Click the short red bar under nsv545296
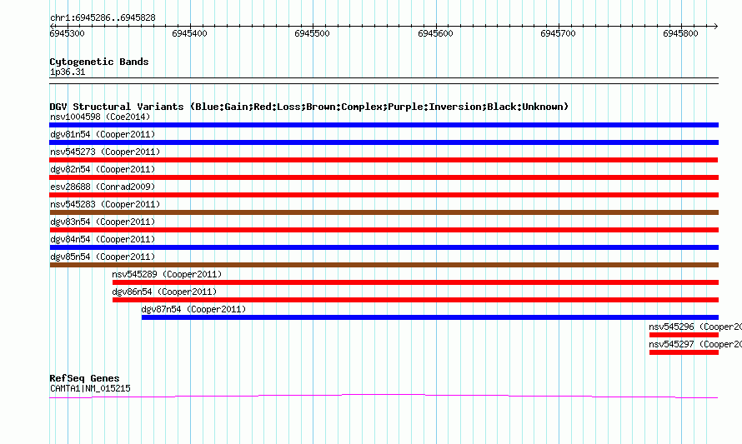 tap(684, 335)
